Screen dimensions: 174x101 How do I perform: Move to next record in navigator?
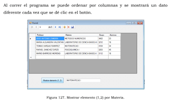55,27
